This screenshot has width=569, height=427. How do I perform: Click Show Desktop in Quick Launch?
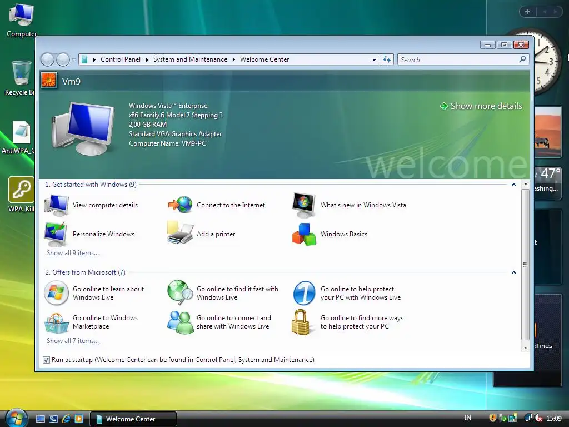tap(40, 419)
